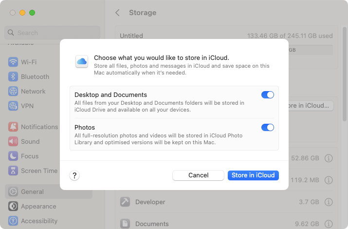The height and width of the screenshot is (229, 348).
Task: Select the Bluetooth icon in sidebar
Action: click(13, 76)
